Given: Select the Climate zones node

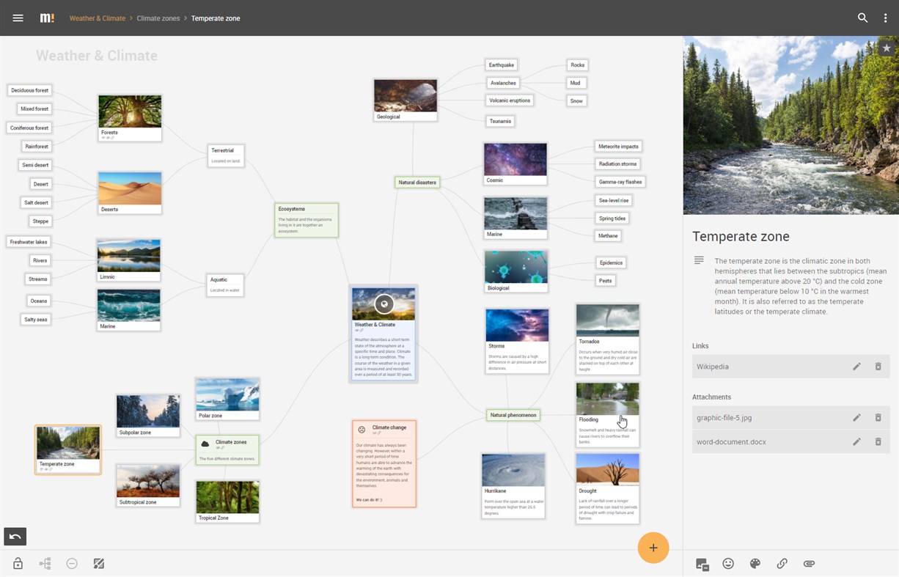Looking at the screenshot, I should tap(227, 449).
